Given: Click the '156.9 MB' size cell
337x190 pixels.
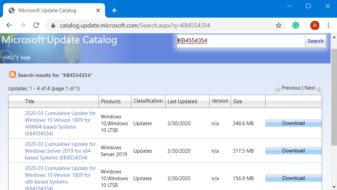Looking at the screenshot, I should tap(243, 178).
